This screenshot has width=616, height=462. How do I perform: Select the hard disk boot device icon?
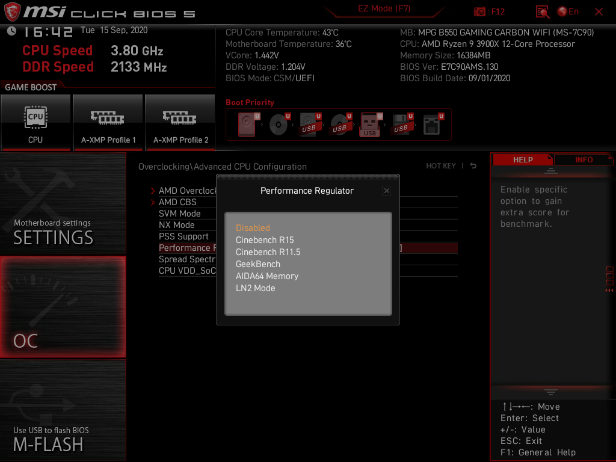tap(247, 125)
